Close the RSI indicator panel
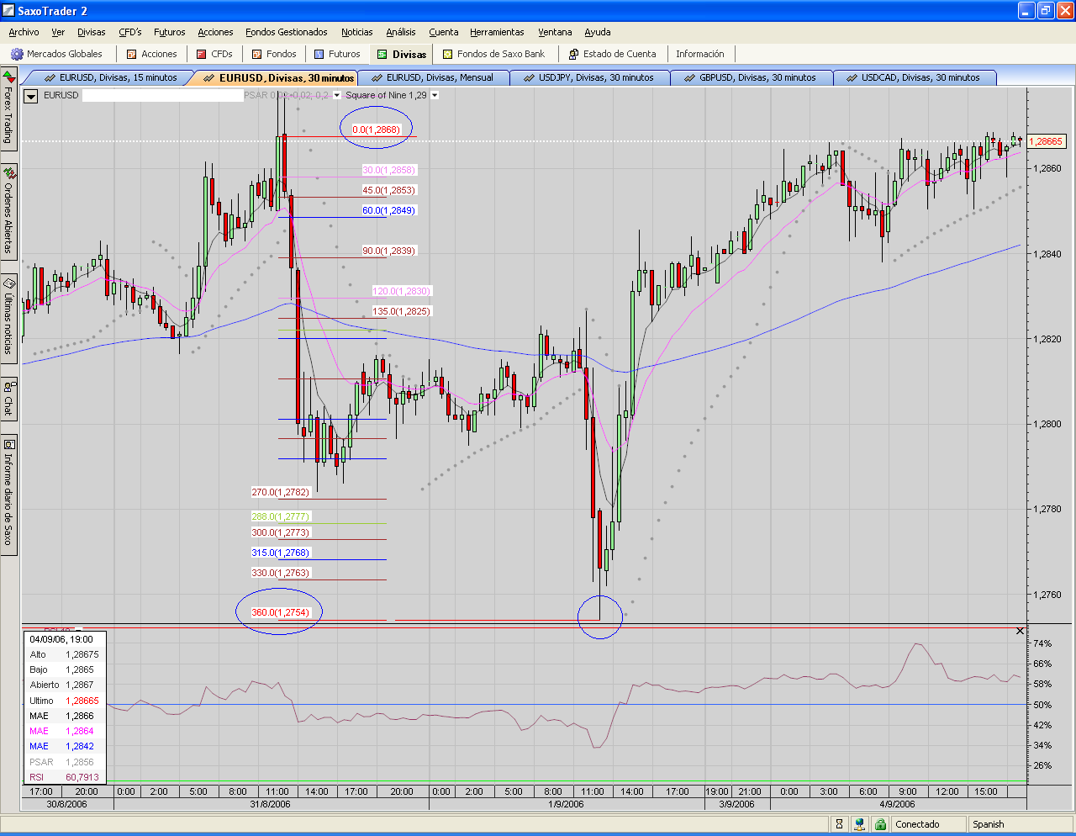The height and width of the screenshot is (836, 1076). 1021,631
